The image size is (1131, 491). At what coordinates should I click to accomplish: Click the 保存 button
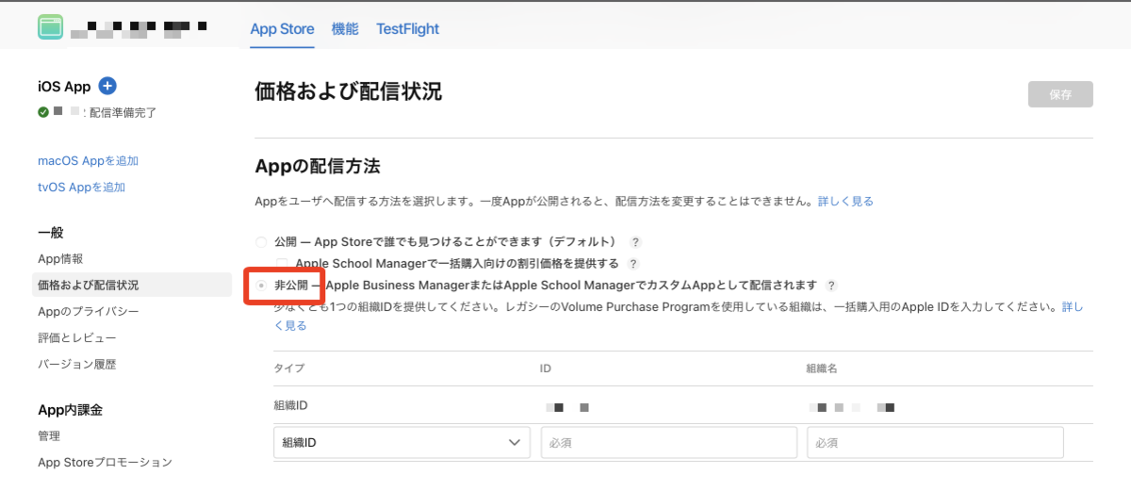[x=1060, y=94]
